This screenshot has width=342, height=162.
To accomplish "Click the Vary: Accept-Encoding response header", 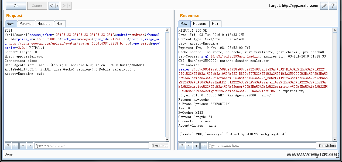I will (198, 43).
